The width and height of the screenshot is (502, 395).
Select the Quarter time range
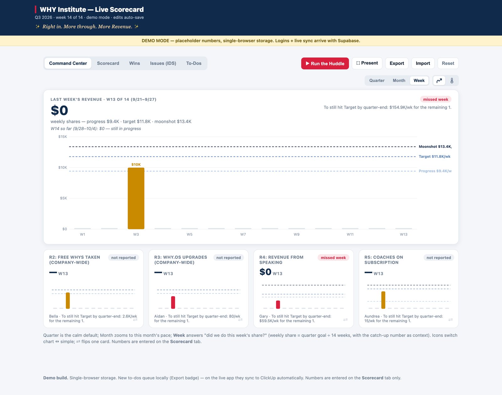377,81
